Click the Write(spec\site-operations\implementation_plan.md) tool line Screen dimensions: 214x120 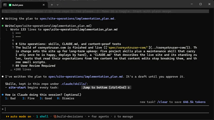coord(48,26)
